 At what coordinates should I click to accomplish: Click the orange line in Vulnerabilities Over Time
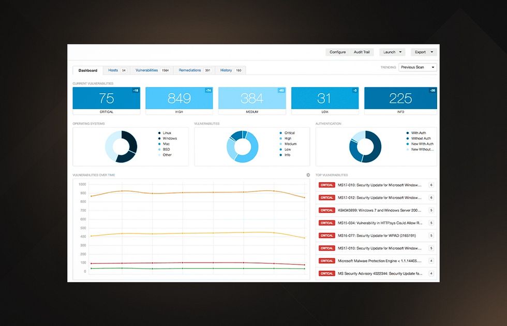198,192
